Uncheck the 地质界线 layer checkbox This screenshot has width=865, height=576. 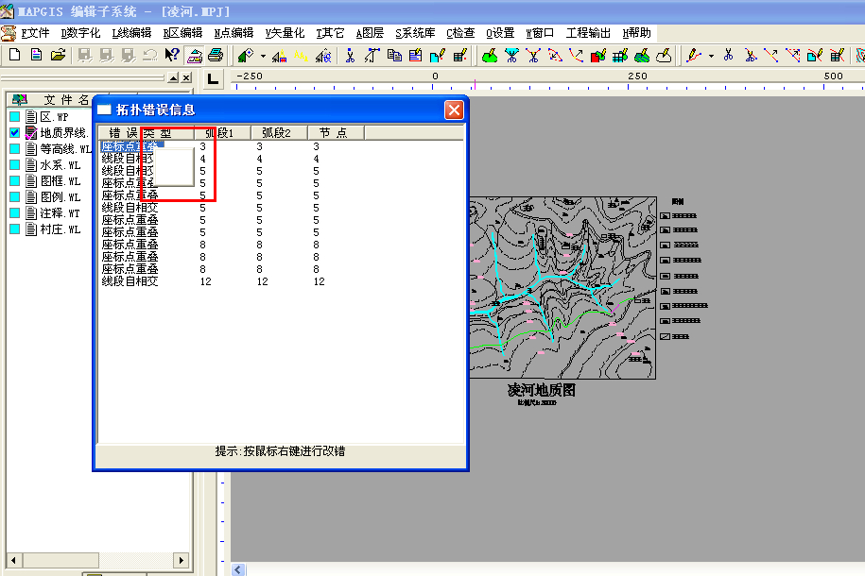(x=15, y=133)
